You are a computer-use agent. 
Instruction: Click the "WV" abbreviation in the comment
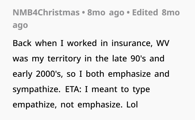163,43
